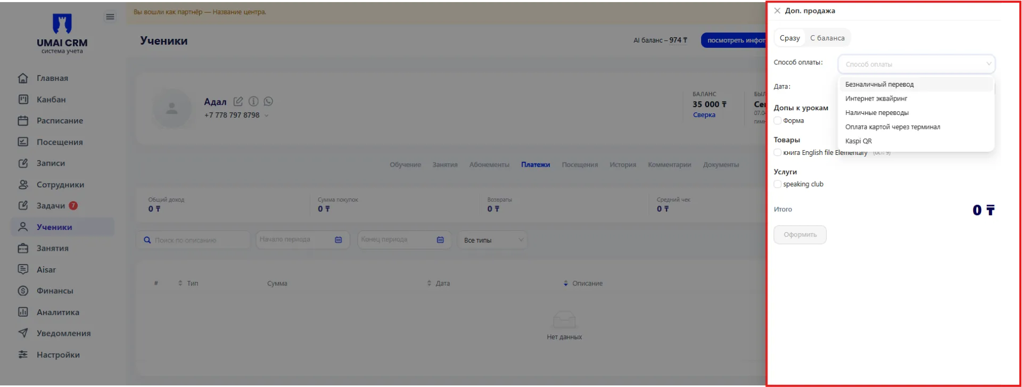1022x387 pixels.
Task: Open the История tab
Action: [623, 164]
